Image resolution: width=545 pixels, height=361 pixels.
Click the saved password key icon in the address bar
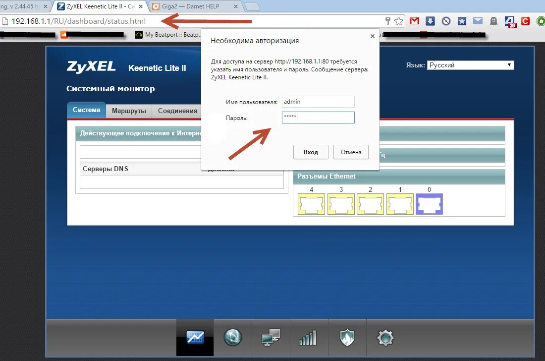click(388, 21)
